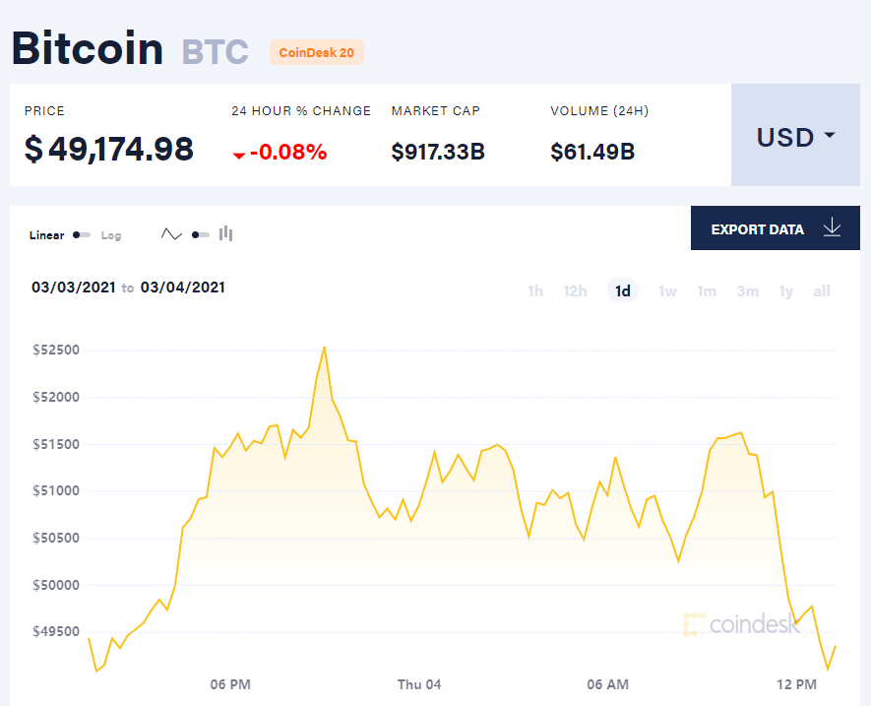The image size is (871, 706).
Task: Click the CoinDesk 20 badge
Action: tap(317, 52)
